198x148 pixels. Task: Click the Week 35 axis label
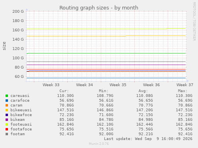[118, 85]
